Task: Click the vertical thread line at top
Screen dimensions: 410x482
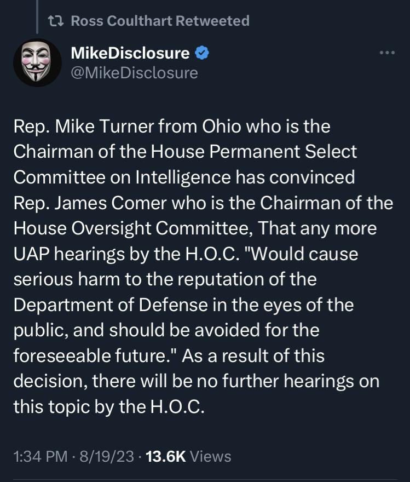Action: point(37,16)
